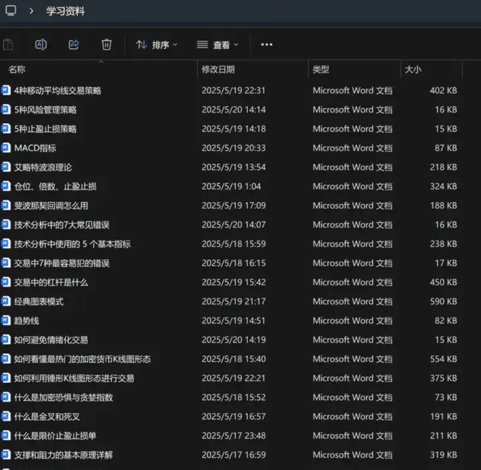Screen dimensions: 481x470
Task: Select file name 4种移动平均线交易策略
Action: (57, 90)
